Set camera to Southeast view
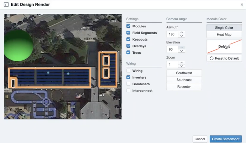The image size is (246, 143). [x=184, y=80]
